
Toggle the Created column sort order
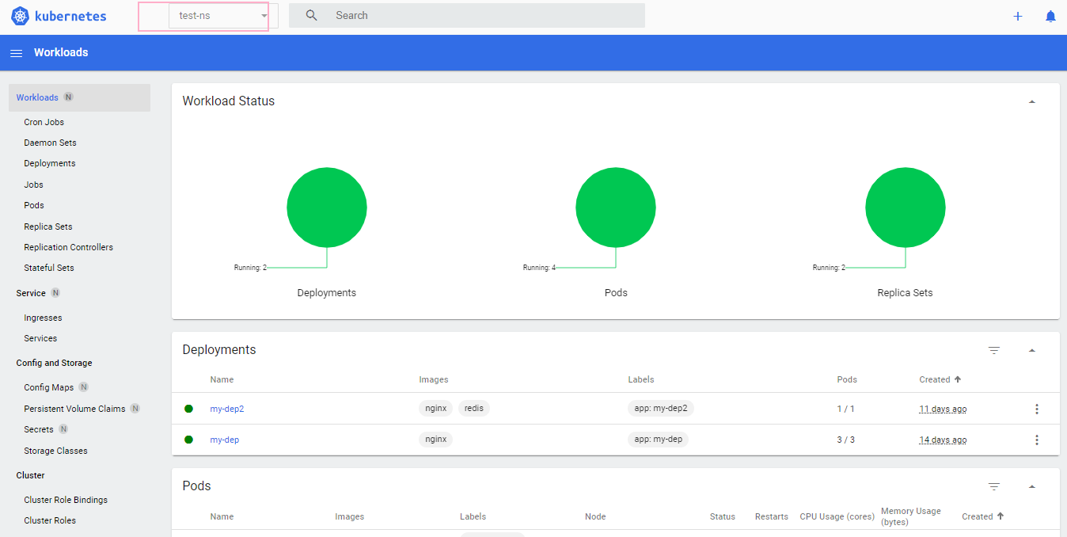pyautogui.click(x=940, y=379)
